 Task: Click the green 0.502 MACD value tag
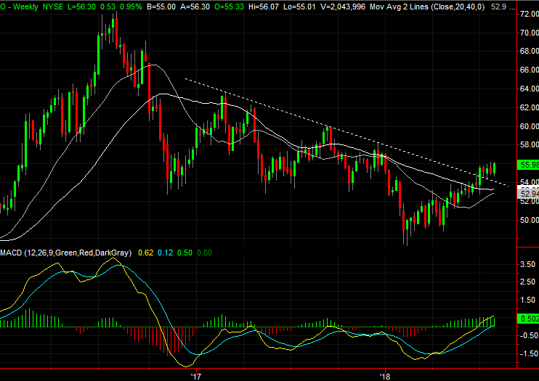click(x=528, y=319)
